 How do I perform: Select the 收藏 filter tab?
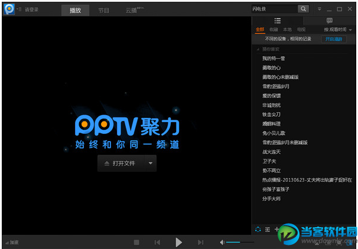[x=274, y=30]
